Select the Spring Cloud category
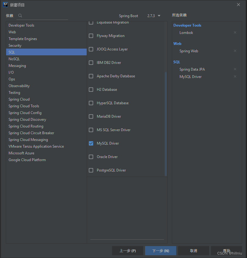Image resolution: width=247 pixels, height=258 pixels. click(46, 99)
